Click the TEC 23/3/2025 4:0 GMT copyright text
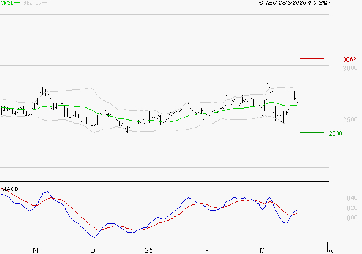The height and width of the screenshot is (254, 362). click(295, 3)
